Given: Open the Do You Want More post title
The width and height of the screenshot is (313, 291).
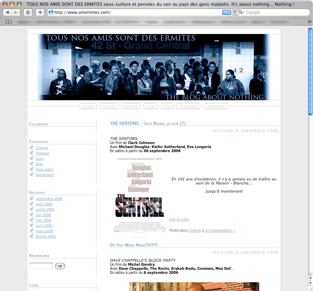Looking at the screenshot, I should point(134,245).
